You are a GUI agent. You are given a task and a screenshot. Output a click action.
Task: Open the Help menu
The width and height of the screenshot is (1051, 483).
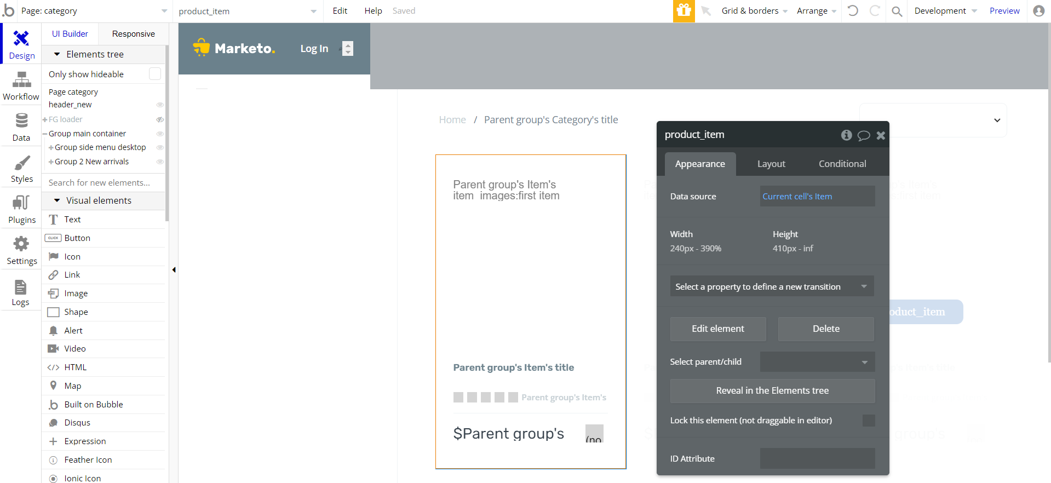pyautogui.click(x=373, y=11)
